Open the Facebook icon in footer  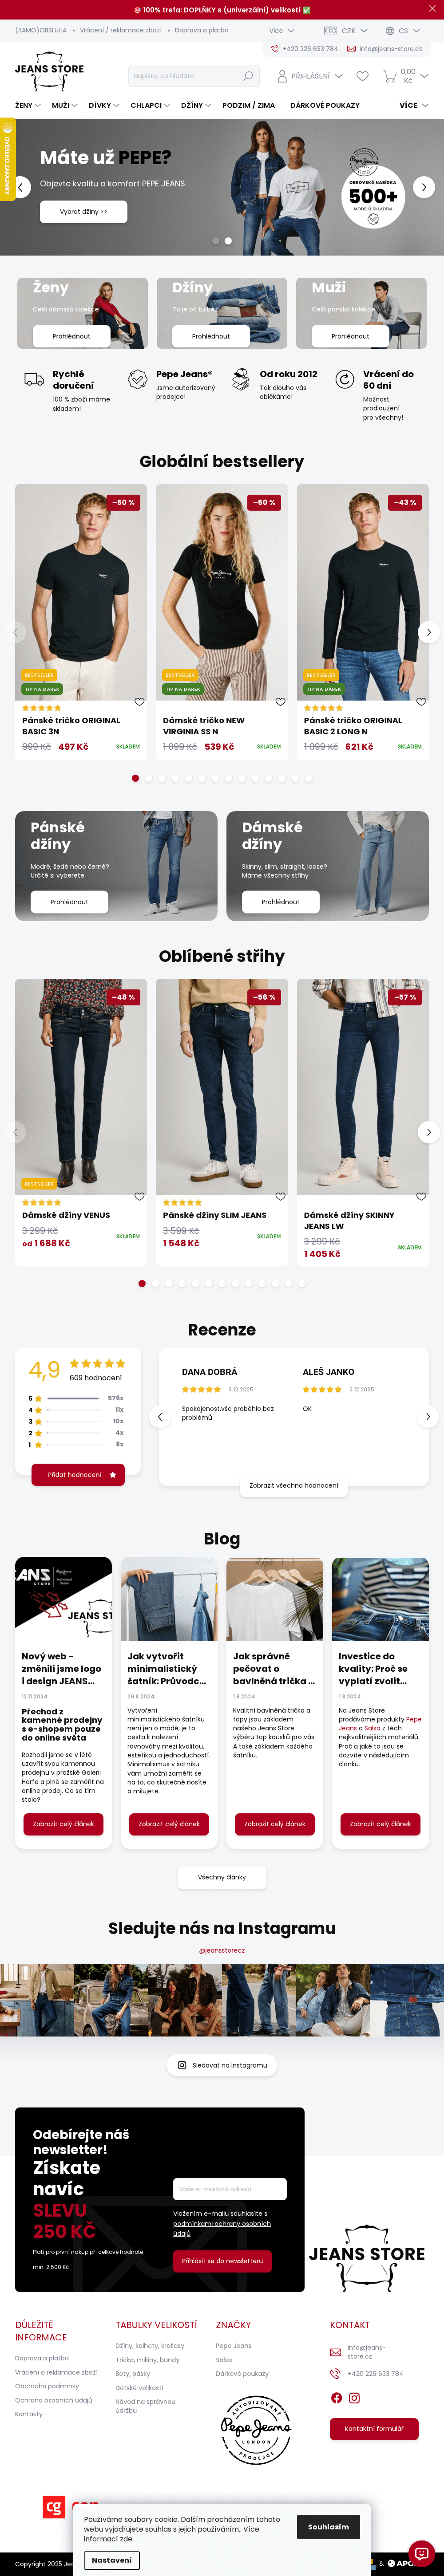click(336, 2398)
